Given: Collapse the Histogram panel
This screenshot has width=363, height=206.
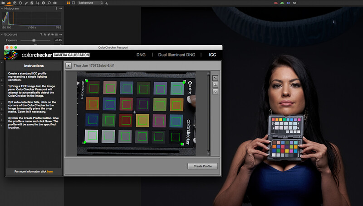Looking at the screenshot, I should (2, 9).
